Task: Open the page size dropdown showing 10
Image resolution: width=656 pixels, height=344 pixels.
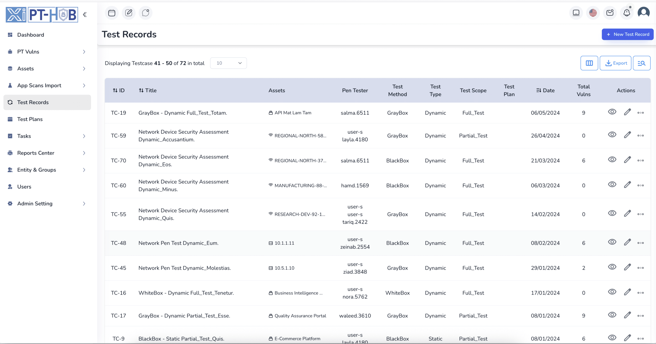Action: click(228, 63)
